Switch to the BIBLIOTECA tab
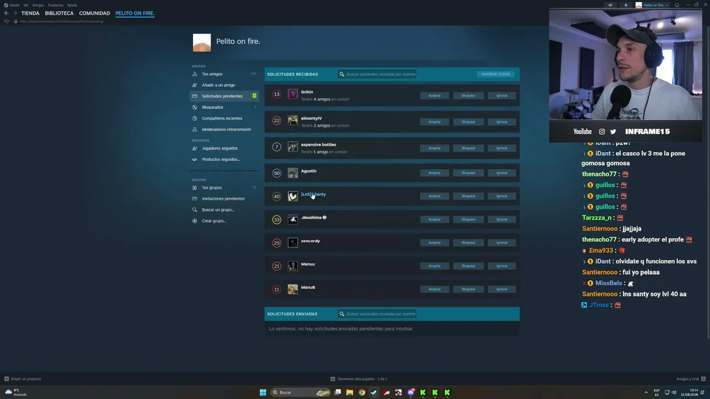The height and width of the screenshot is (399, 710). [59, 13]
